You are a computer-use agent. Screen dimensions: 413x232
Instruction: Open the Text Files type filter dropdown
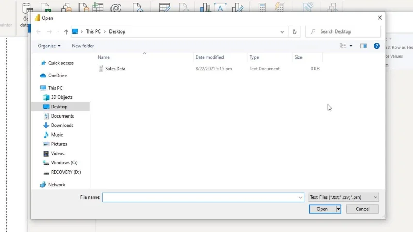[344, 197]
